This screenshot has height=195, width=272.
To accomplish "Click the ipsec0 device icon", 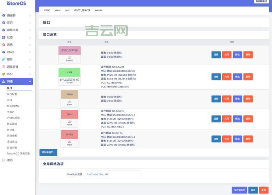I will (x=69, y=57).
